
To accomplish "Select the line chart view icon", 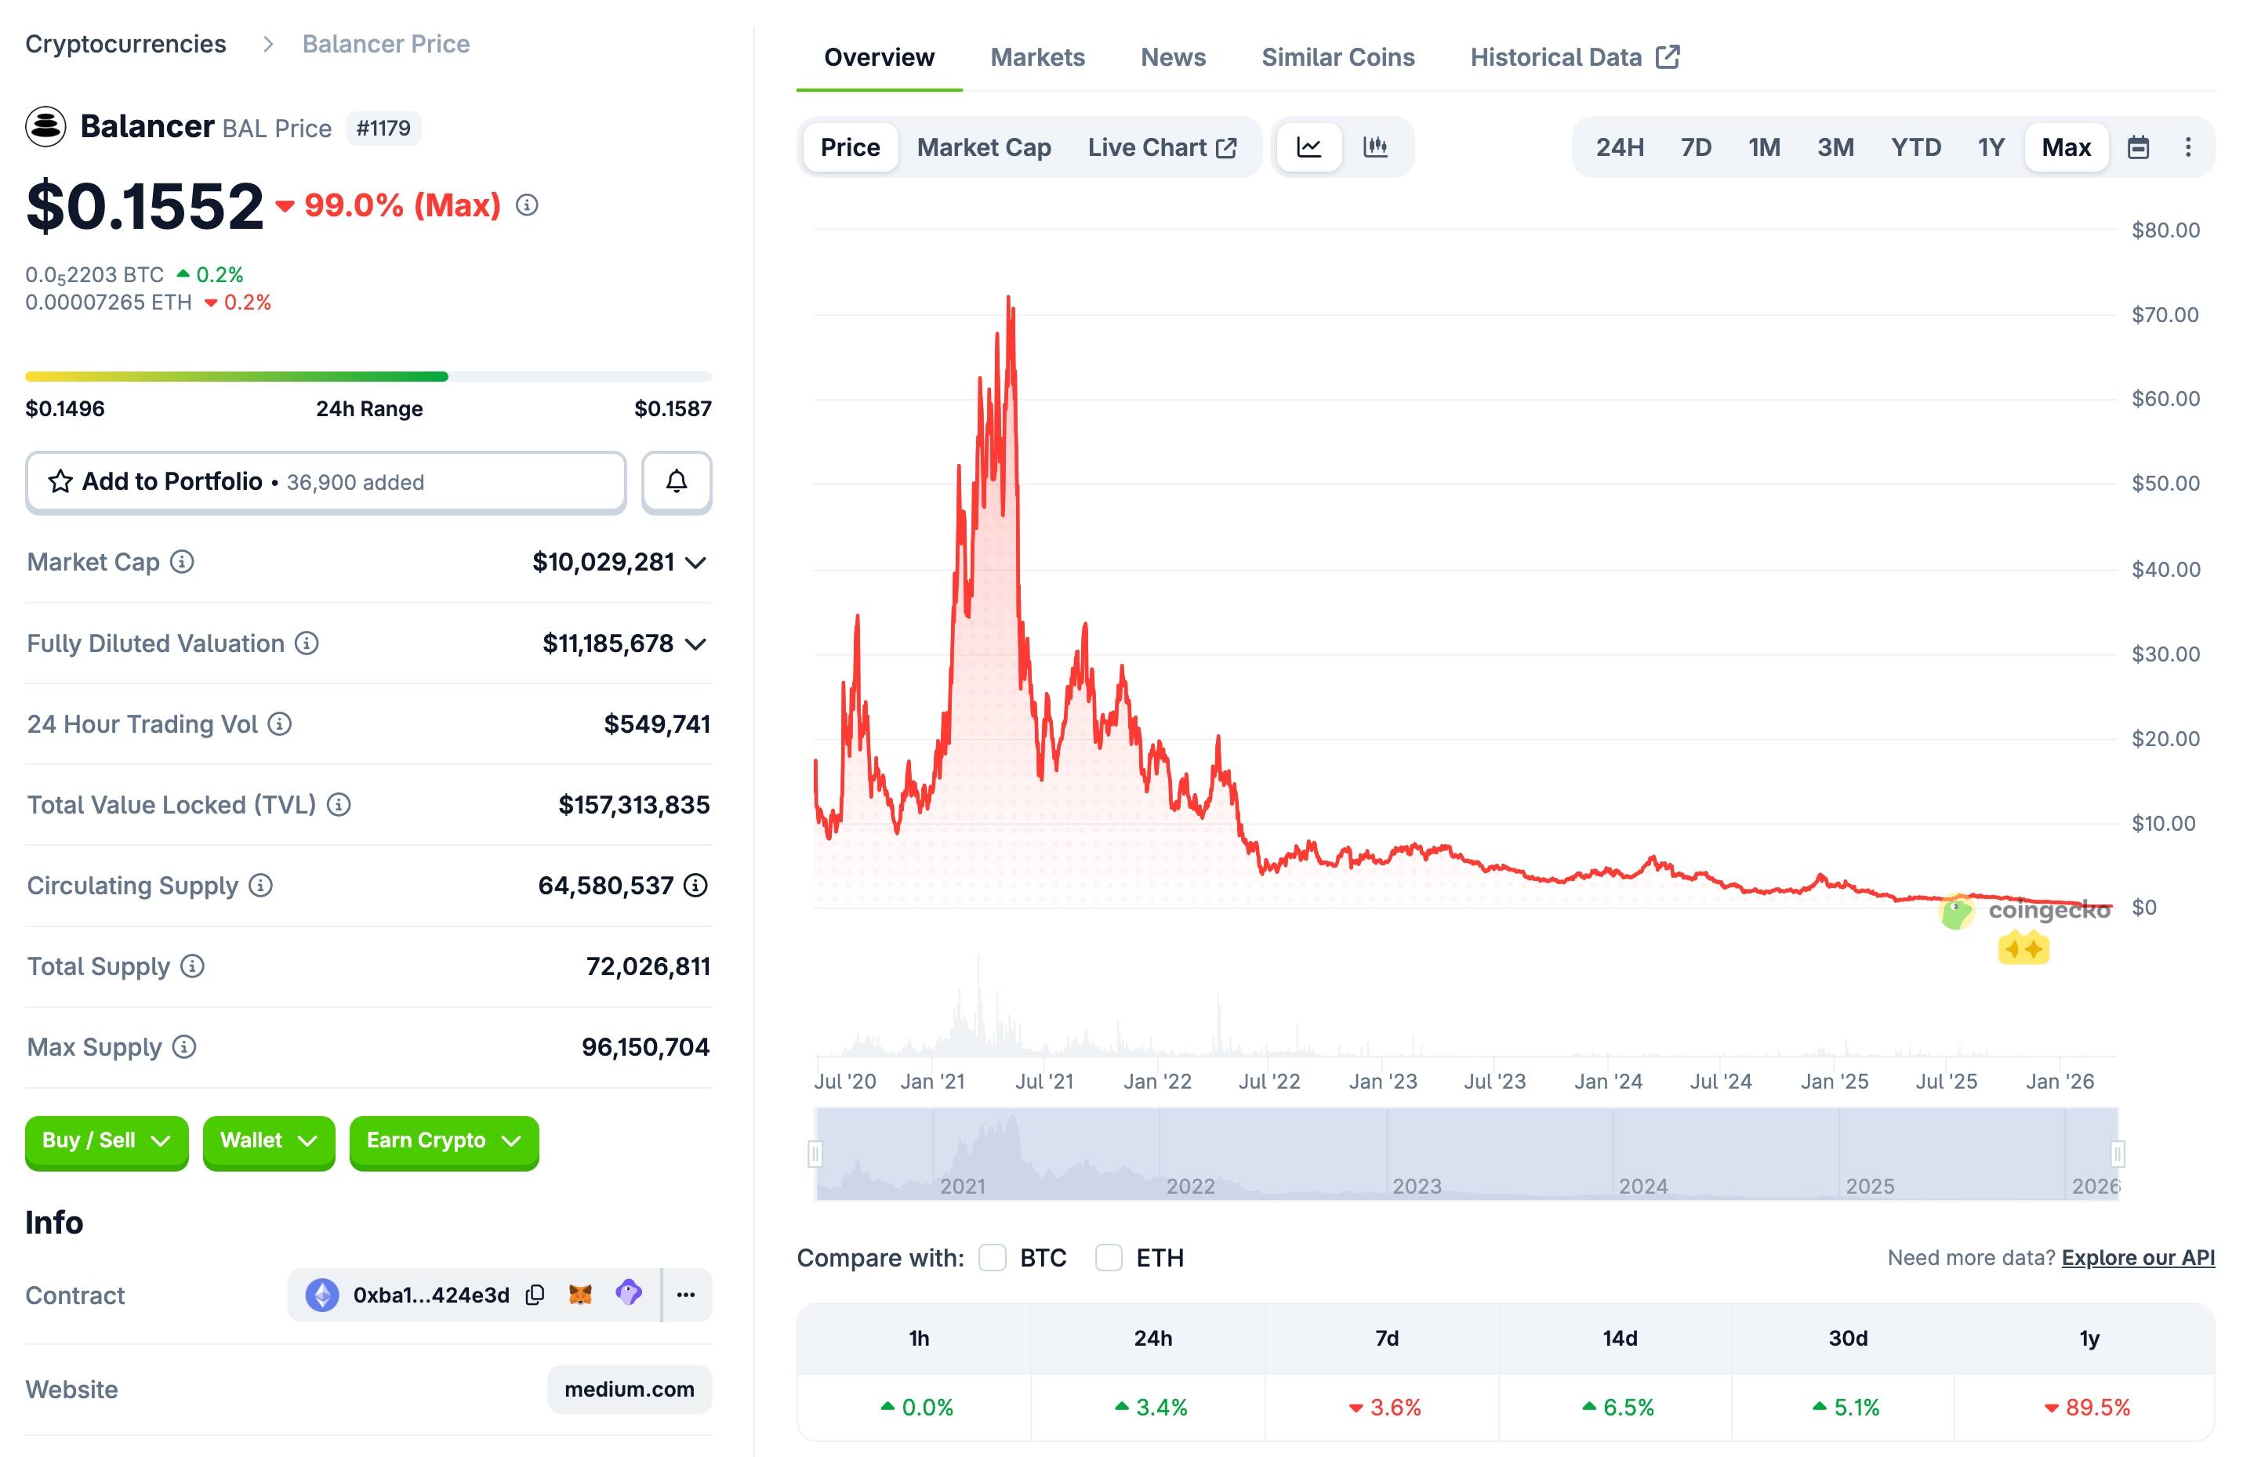I will coord(1309,147).
